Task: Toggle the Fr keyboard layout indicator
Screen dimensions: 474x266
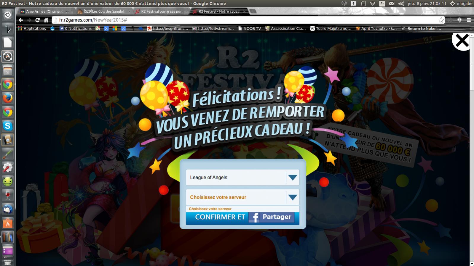Action: [382, 4]
